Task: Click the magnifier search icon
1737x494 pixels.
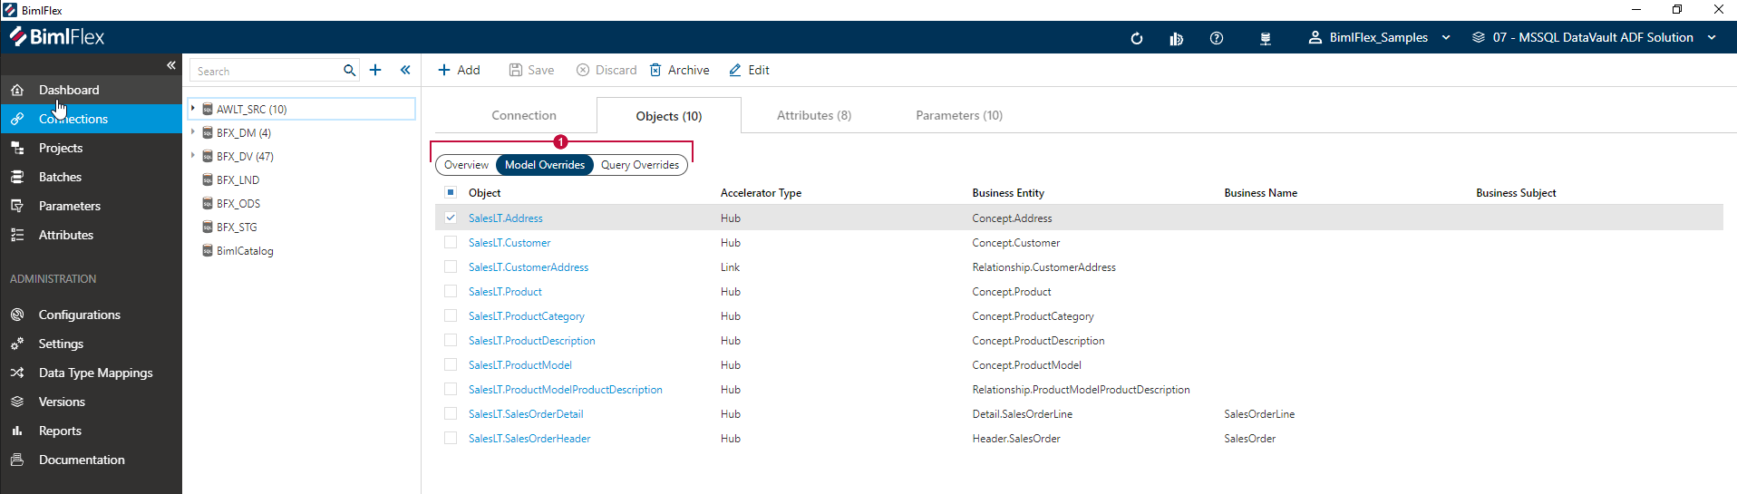Action: [x=349, y=70]
